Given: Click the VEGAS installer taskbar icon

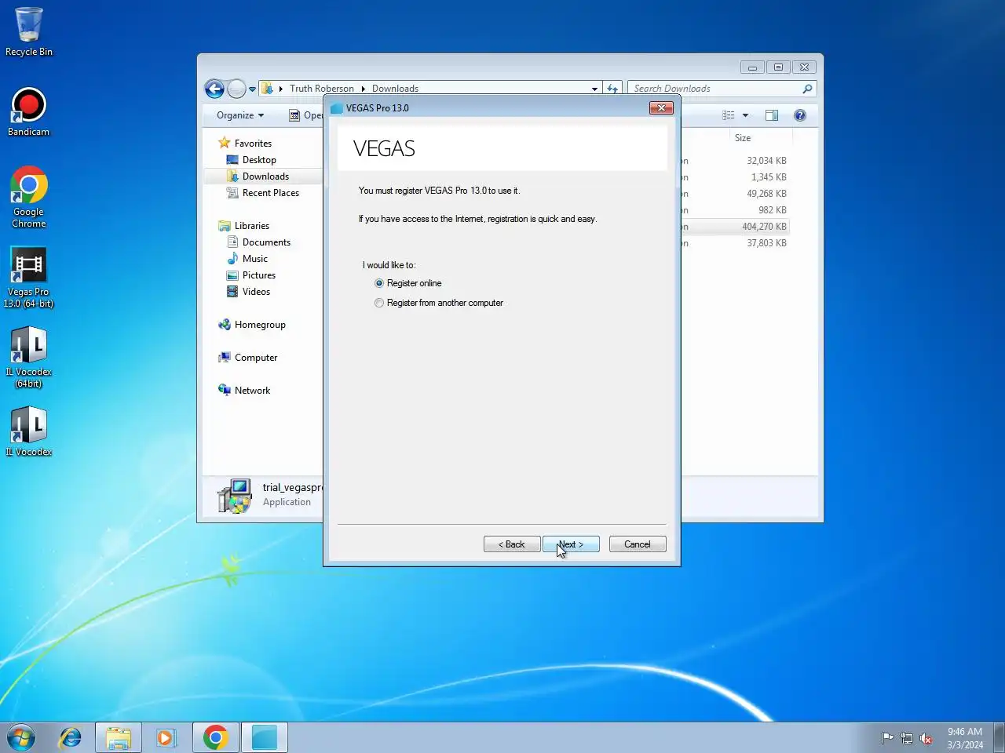Looking at the screenshot, I should [265, 737].
